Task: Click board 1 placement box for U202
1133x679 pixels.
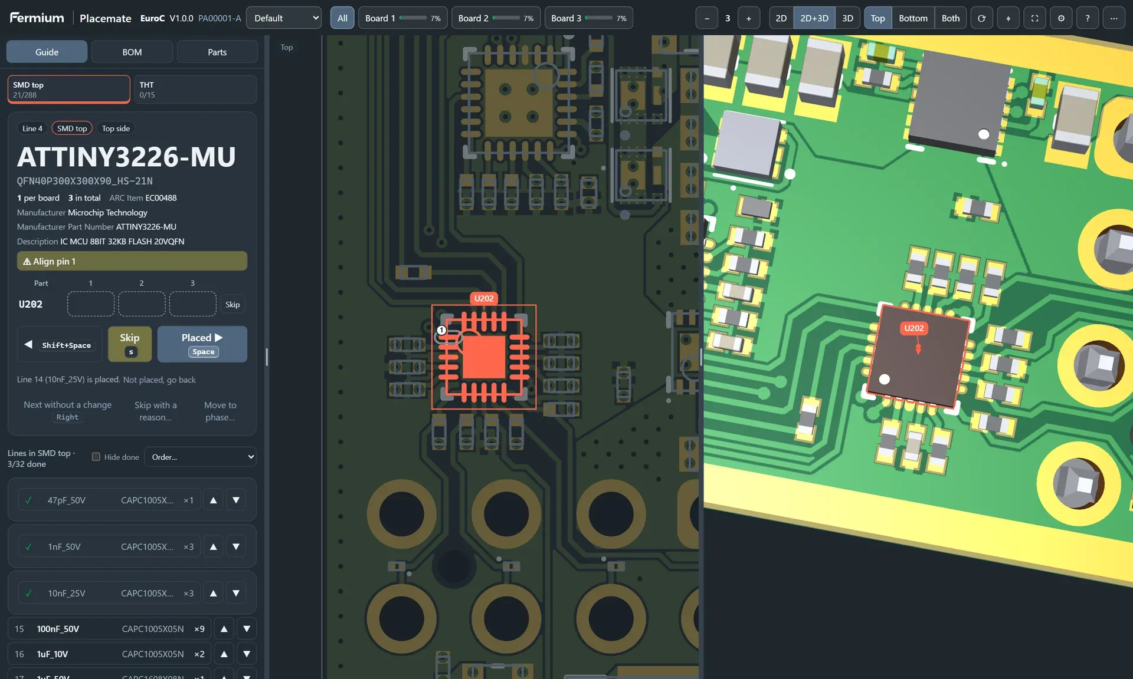Action: (x=91, y=304)
